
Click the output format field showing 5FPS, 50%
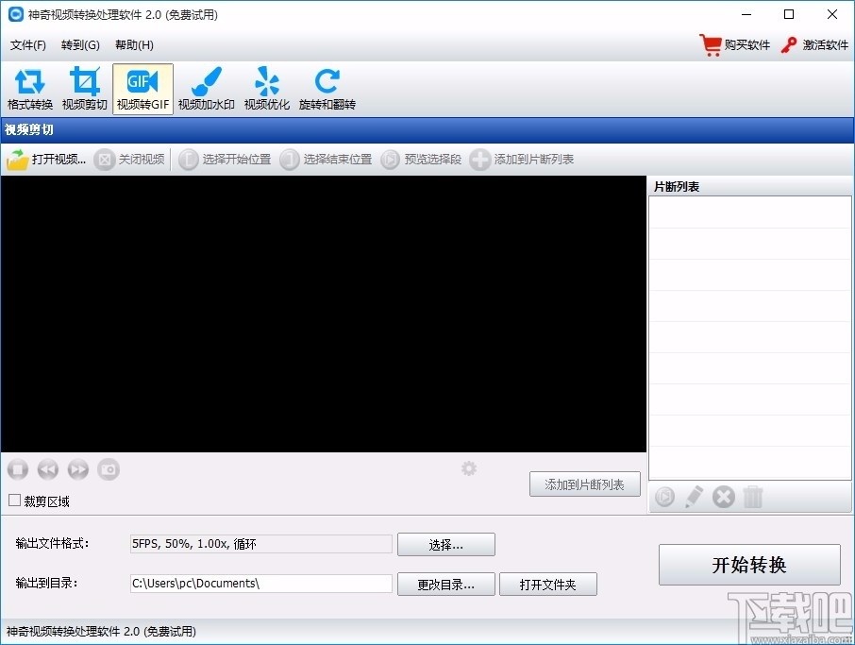(x=261, y=544)
